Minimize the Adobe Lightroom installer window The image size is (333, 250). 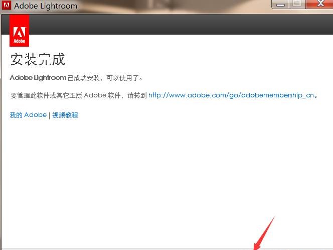(280, 4)
